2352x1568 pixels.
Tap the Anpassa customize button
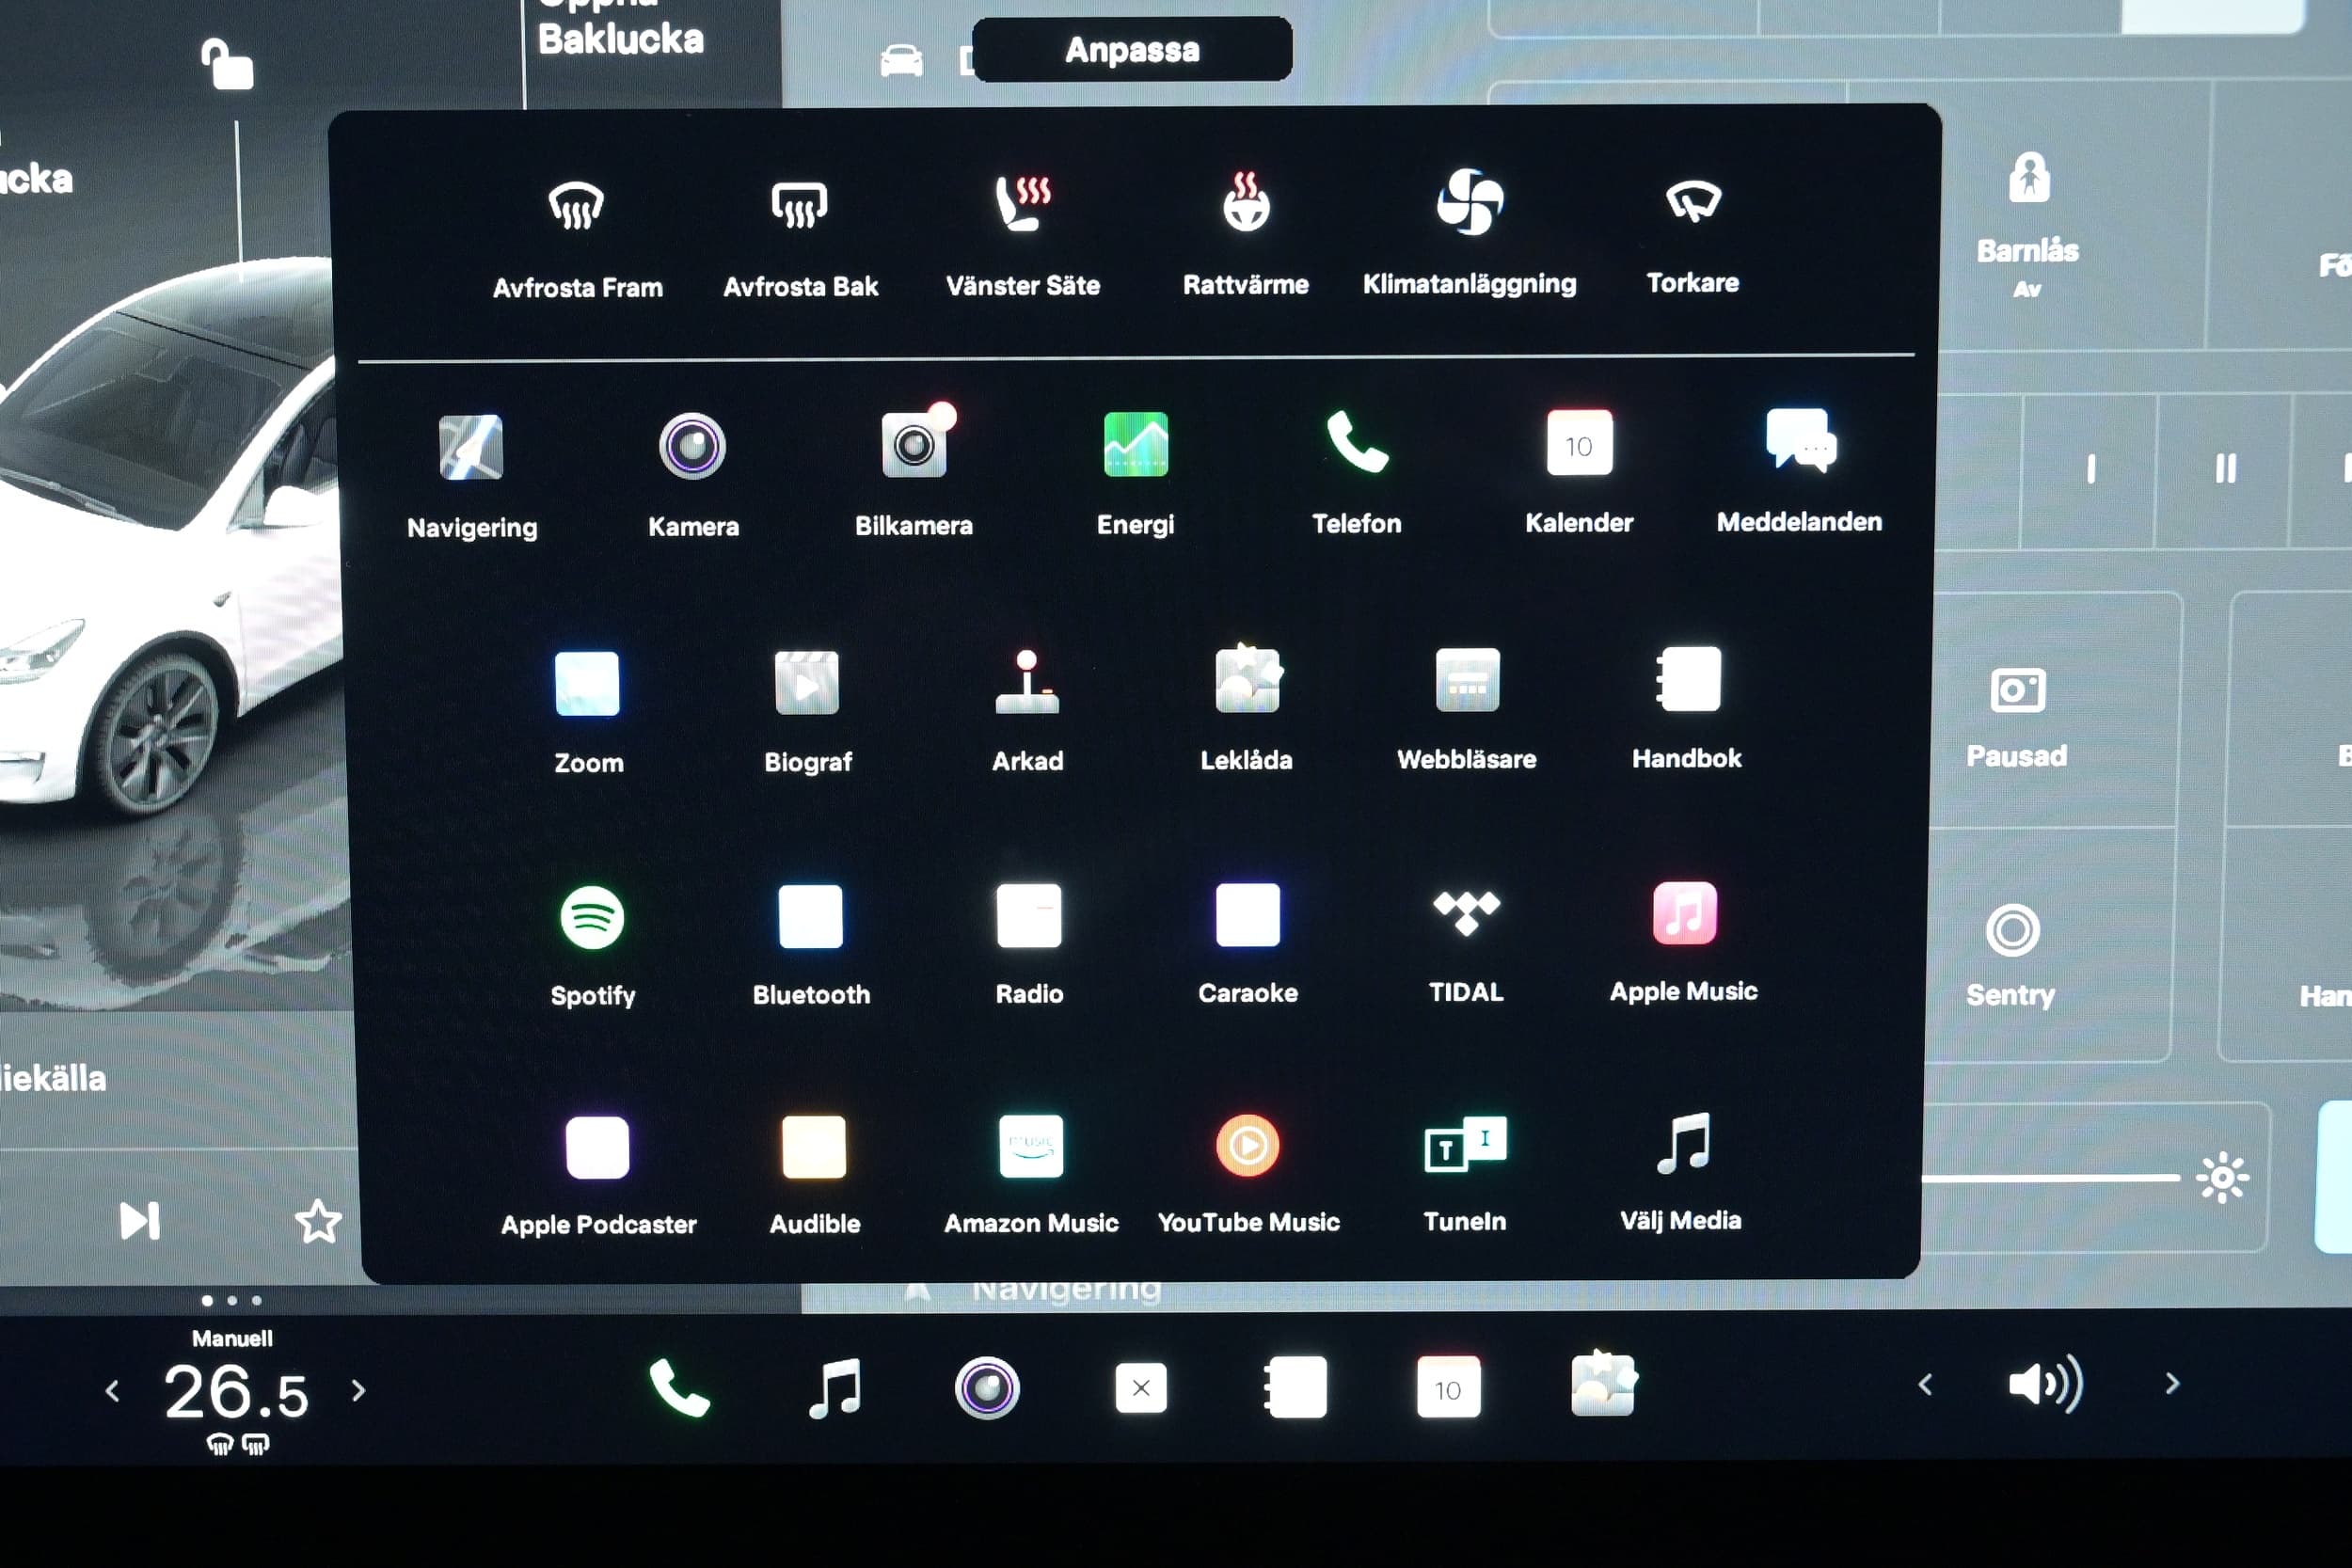1132,49
